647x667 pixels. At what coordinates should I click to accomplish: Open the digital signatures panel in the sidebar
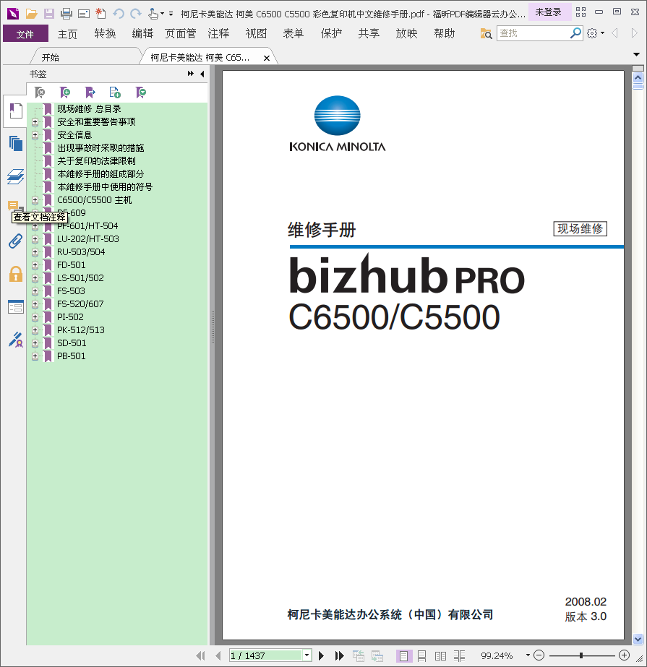16,340
